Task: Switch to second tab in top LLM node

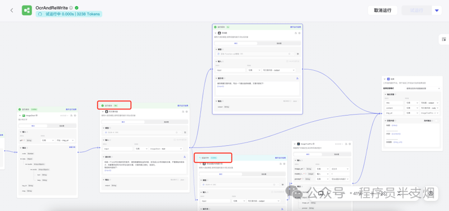Action: point(278,43)
